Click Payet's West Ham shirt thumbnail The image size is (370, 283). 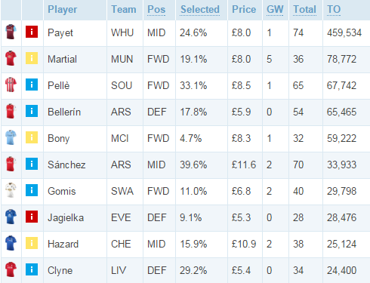[x=11, y=32]
